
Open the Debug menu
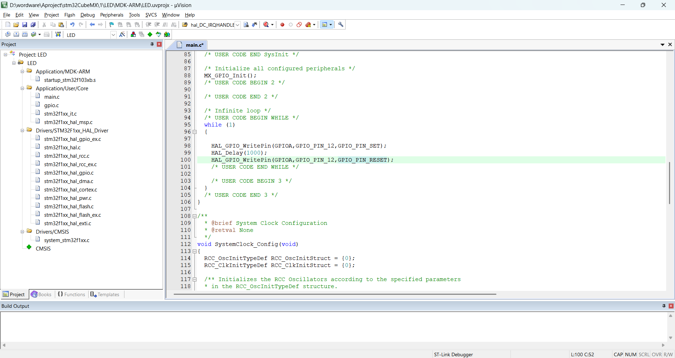[88, 15]
